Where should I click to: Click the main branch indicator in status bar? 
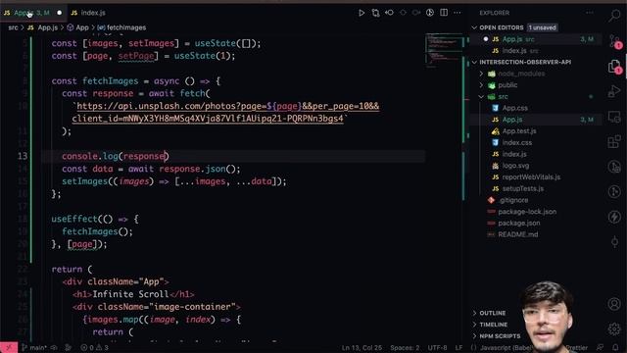pyautogui.click(x=35, y=347)
